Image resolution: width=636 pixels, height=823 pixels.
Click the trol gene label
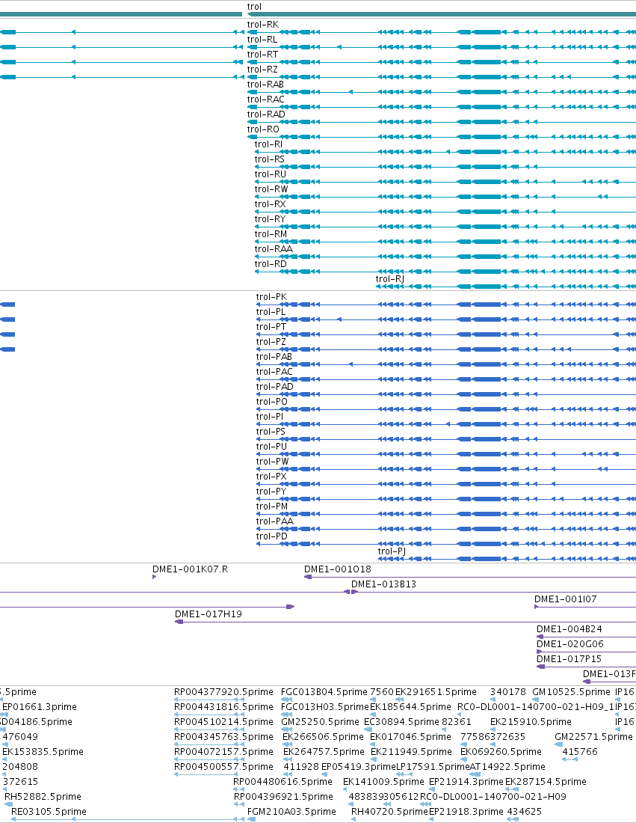254,7
